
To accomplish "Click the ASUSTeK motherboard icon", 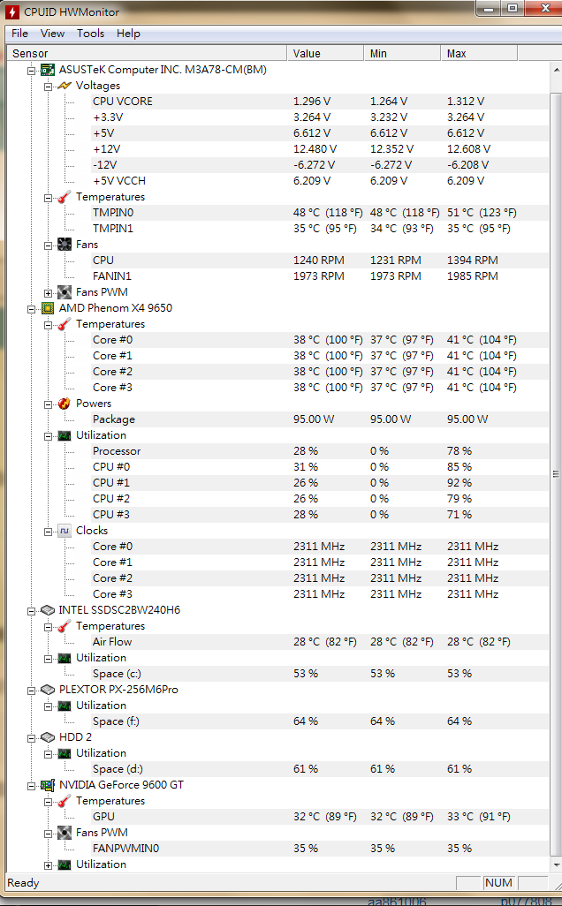I will coord(48,70).
